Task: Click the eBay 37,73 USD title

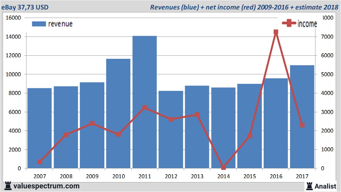Action: (25, 7)
